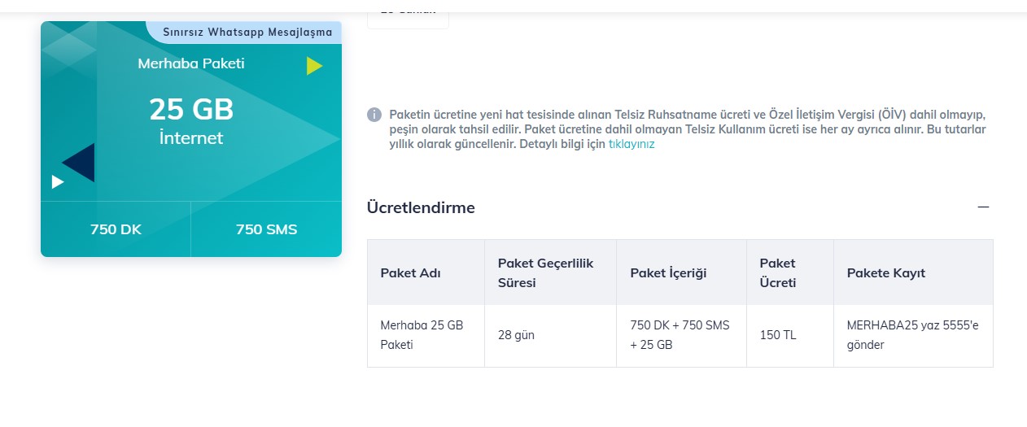This screenshot has width=1027, height=427.
Task: Click the 750 DK section of the card
Action: [x=116, y=229]
